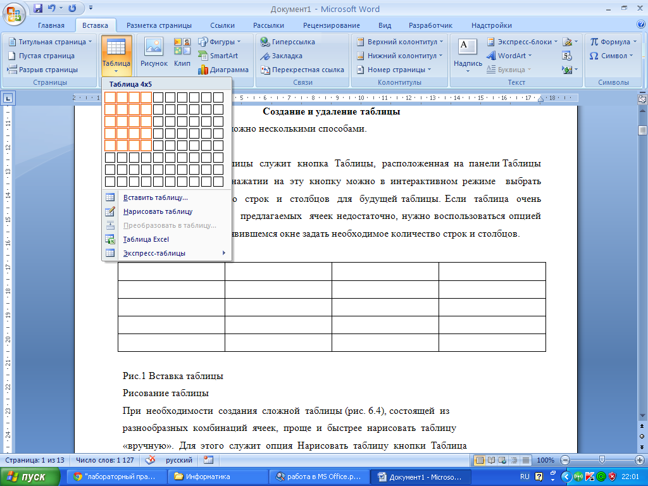Open Таблица dropdown button
Image resolution: width=648 pixels, height=486 pixels.
(x=116, y=56)
